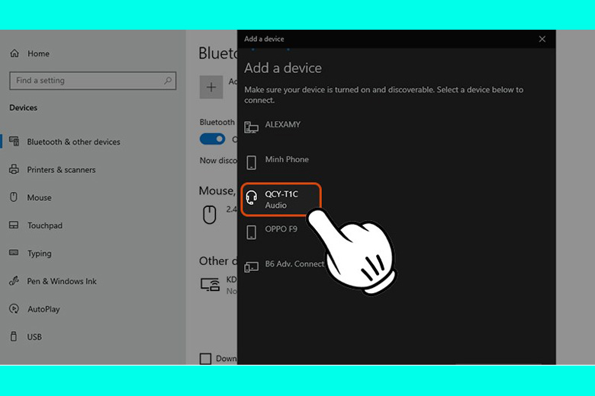Open Bluetooth & other devices settings

pyautogui.click(x=73, y=142)
